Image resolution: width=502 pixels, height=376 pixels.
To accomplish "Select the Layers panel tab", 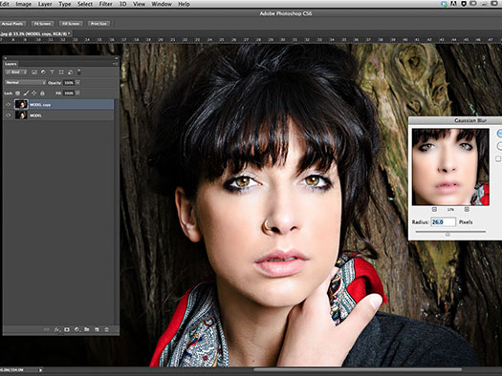I will coord(11,64).
